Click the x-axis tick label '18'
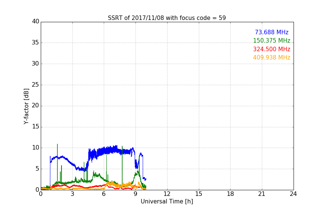This screenshot has height=217, width=326. (x=230, y=194)
